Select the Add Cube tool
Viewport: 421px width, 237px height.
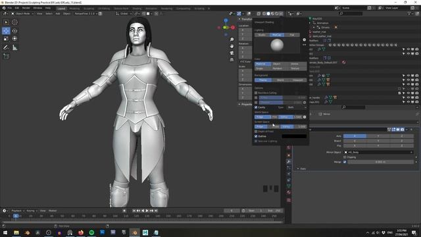click(6, 56)
